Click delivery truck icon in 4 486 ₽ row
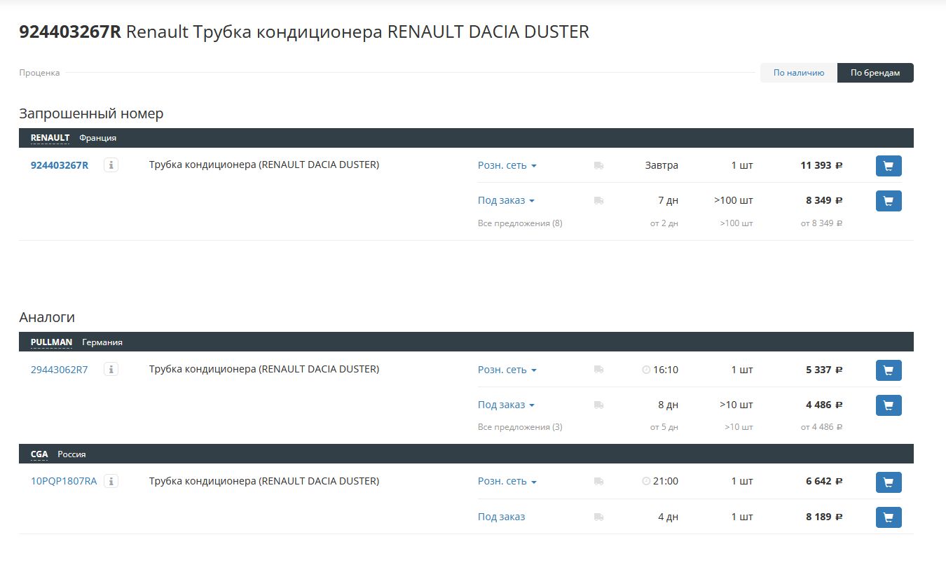 pyautogui.click(x=598, y=405)
